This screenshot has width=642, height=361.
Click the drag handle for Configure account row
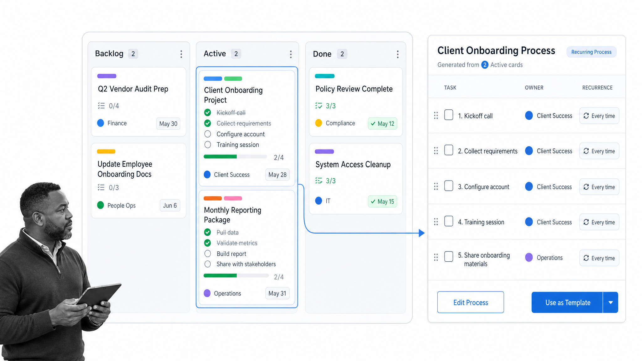[x=436, y=187]
